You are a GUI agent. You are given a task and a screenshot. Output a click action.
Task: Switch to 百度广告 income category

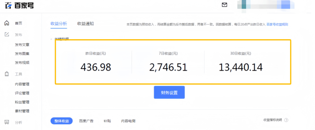[86, 121]
